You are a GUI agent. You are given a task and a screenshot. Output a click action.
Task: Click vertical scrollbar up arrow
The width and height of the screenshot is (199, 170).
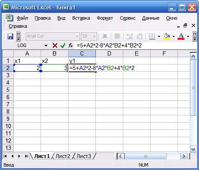[x=193, y=56]
